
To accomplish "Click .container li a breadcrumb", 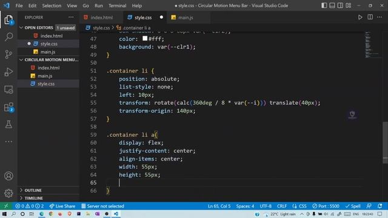I will click(x=134, y=28).
